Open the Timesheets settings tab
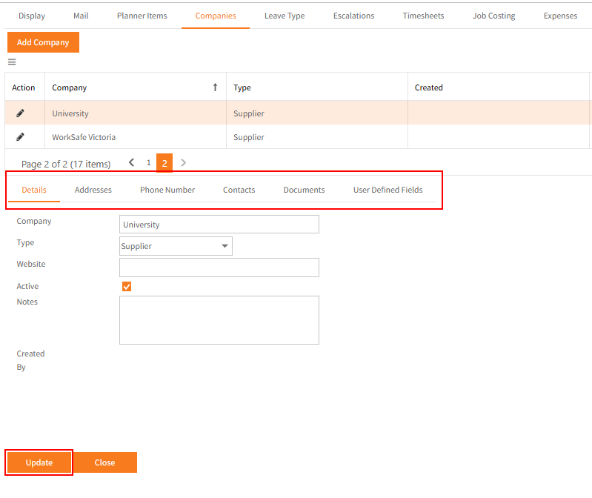This screenshot has width=592, height=498. tap(424, 16)
